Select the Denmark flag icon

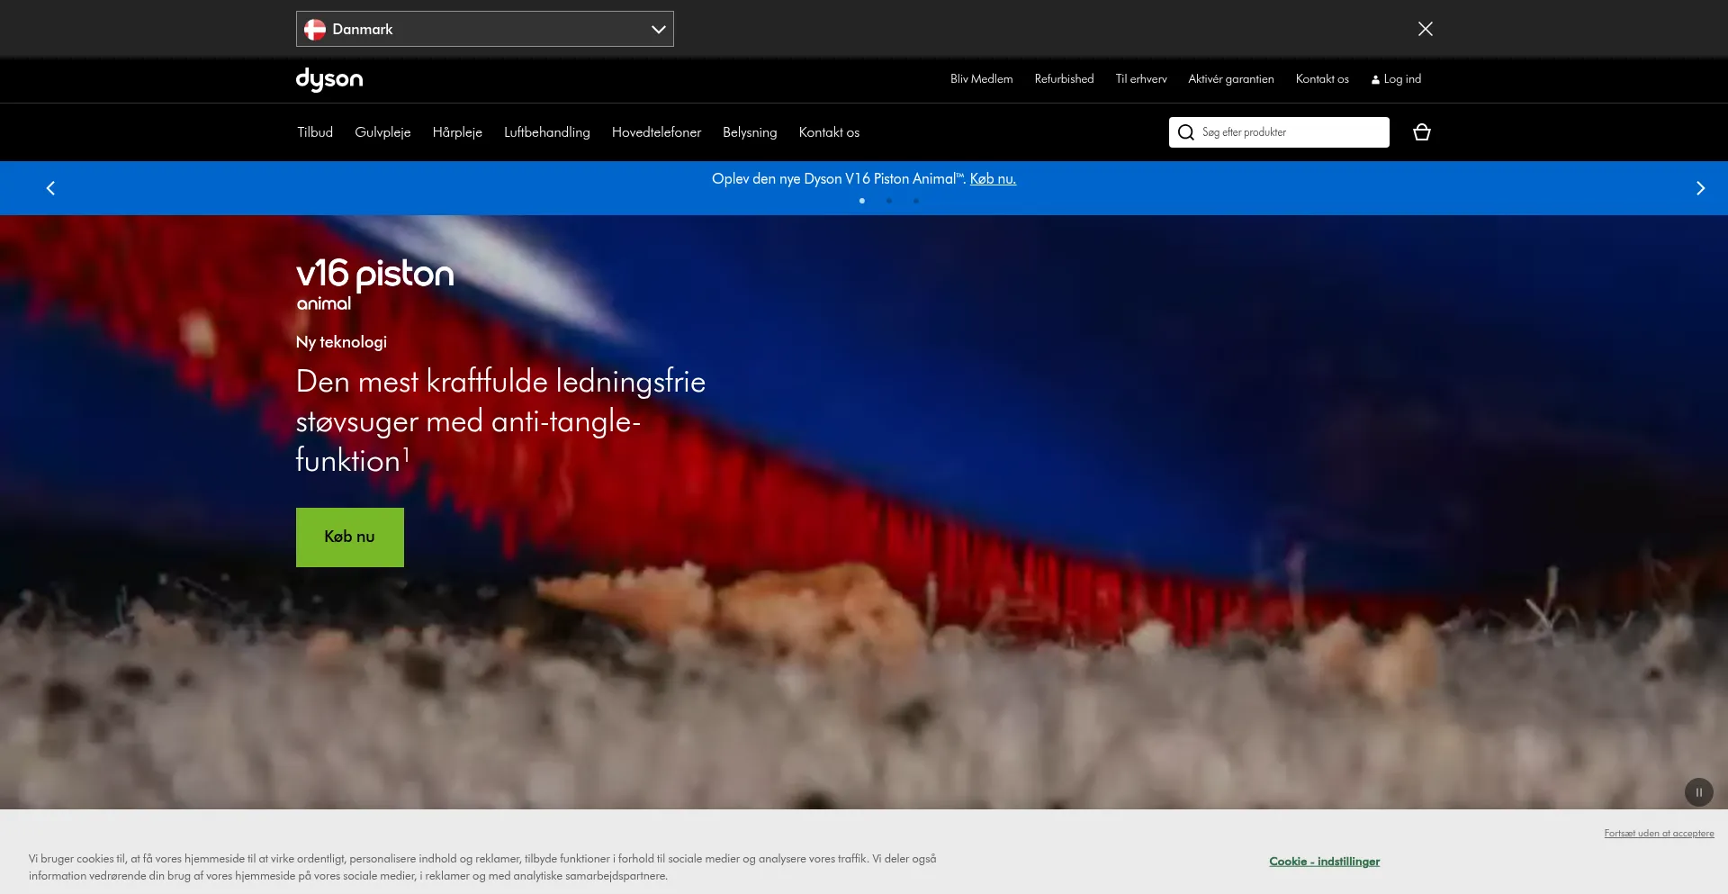[315, 29]
